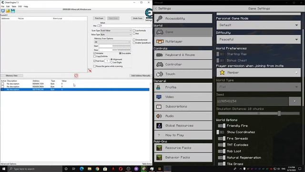Go back using Settings arrow
Screen dimensions: 305x172
156,9
